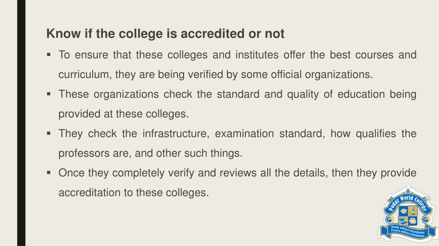The width and height of the screenshot is (439, 246).
Task: Click the word 'infrastructure' in third bullet
Action: (x=176, y=133)
